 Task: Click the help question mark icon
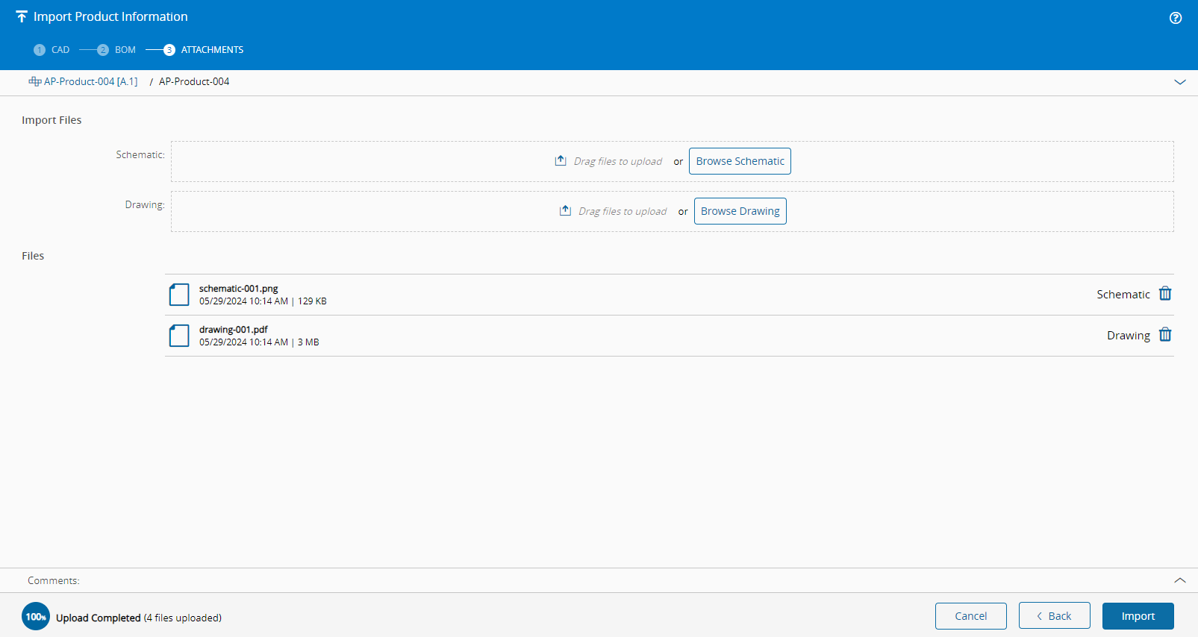(1176, 18)
